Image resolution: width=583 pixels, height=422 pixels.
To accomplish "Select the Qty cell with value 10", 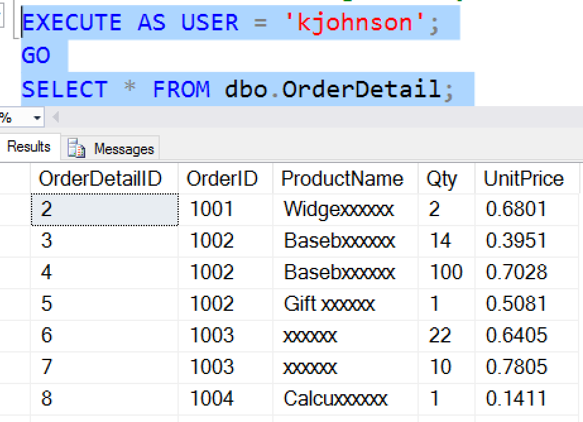I will tap(447, 367).
